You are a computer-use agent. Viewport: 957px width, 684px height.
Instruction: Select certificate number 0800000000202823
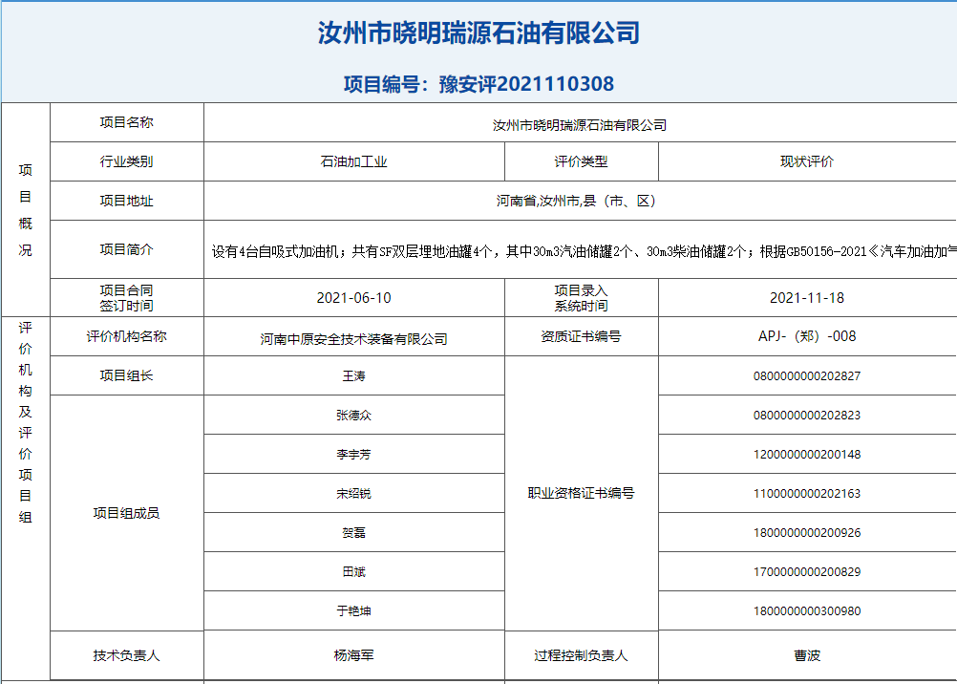point(807,416)
